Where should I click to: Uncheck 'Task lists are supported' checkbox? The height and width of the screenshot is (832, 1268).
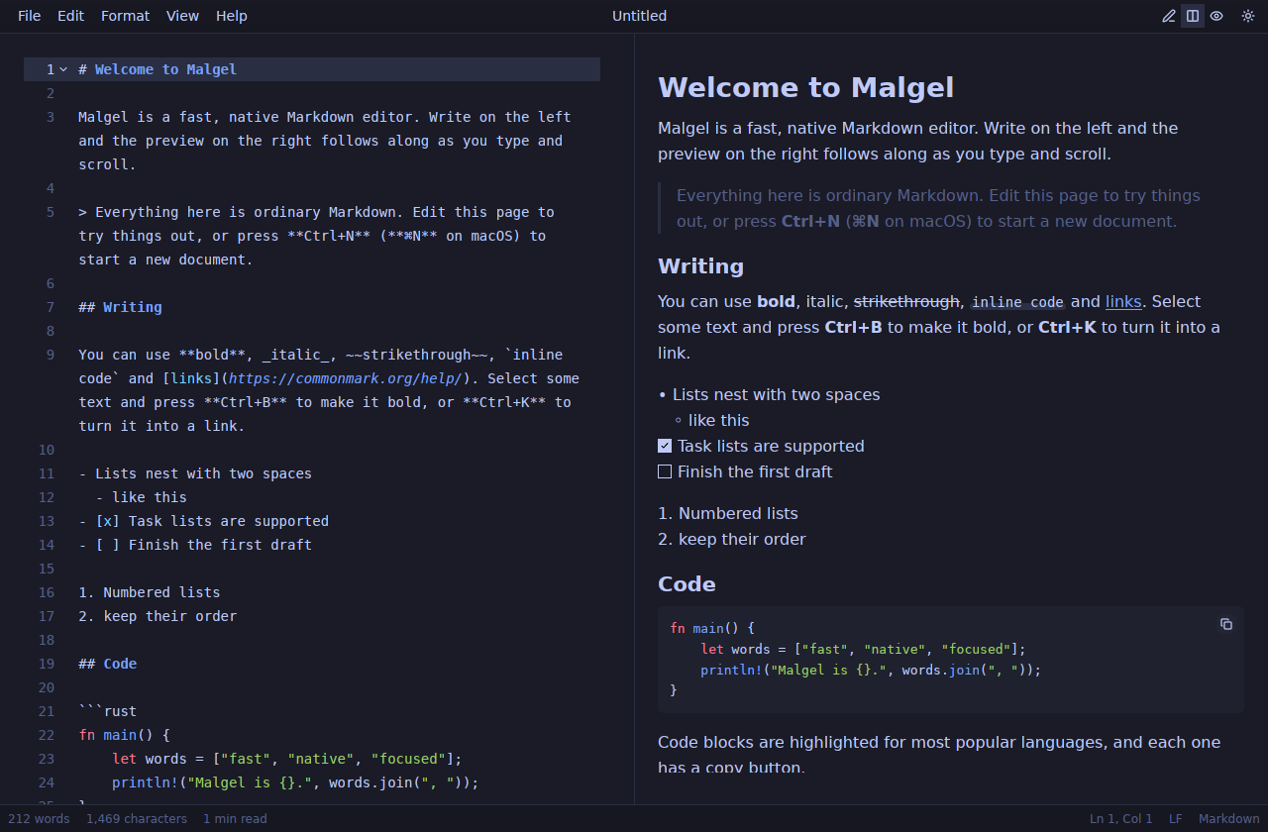665,446
